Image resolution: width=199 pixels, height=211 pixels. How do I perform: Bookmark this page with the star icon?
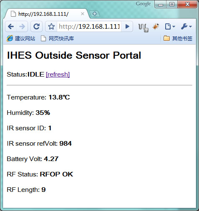point(51,26)
